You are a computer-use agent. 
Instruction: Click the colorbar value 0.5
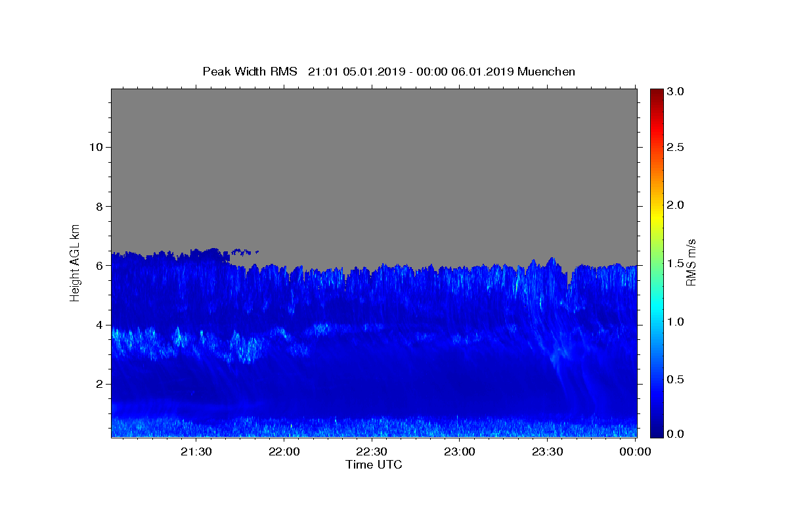(676, 379)
